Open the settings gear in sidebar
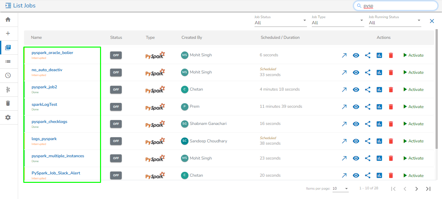 8,117
